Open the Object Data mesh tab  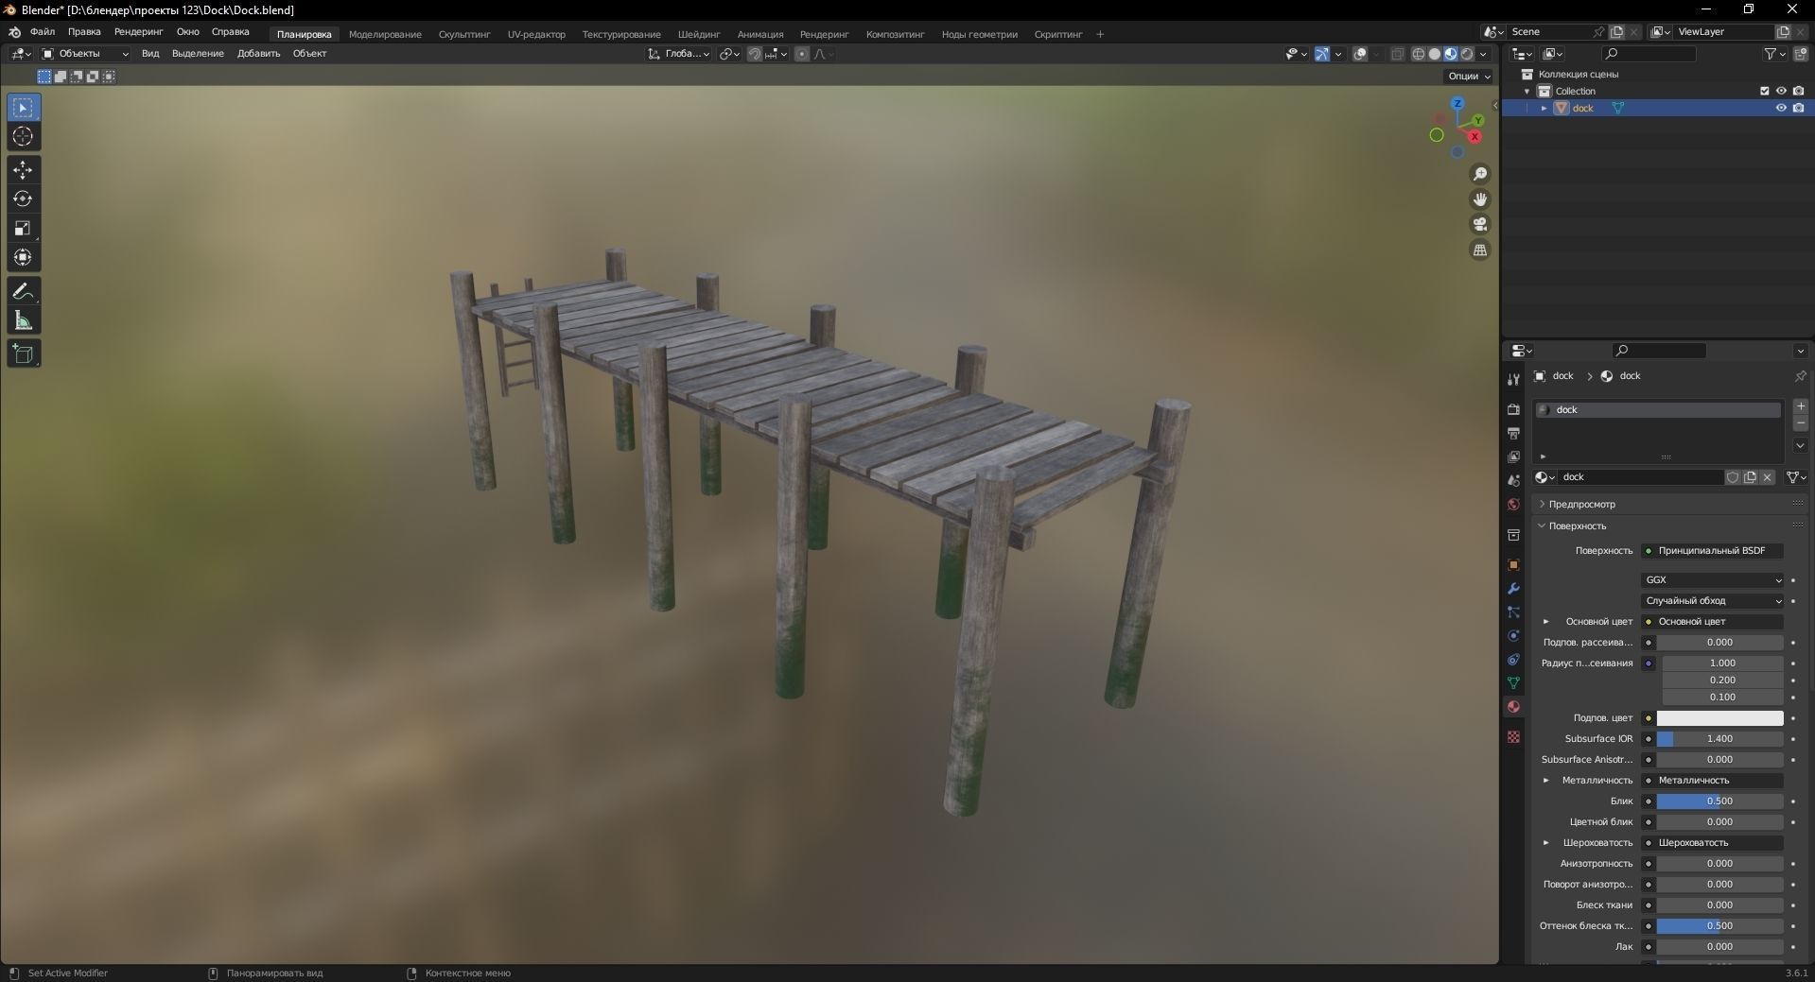1513,682
